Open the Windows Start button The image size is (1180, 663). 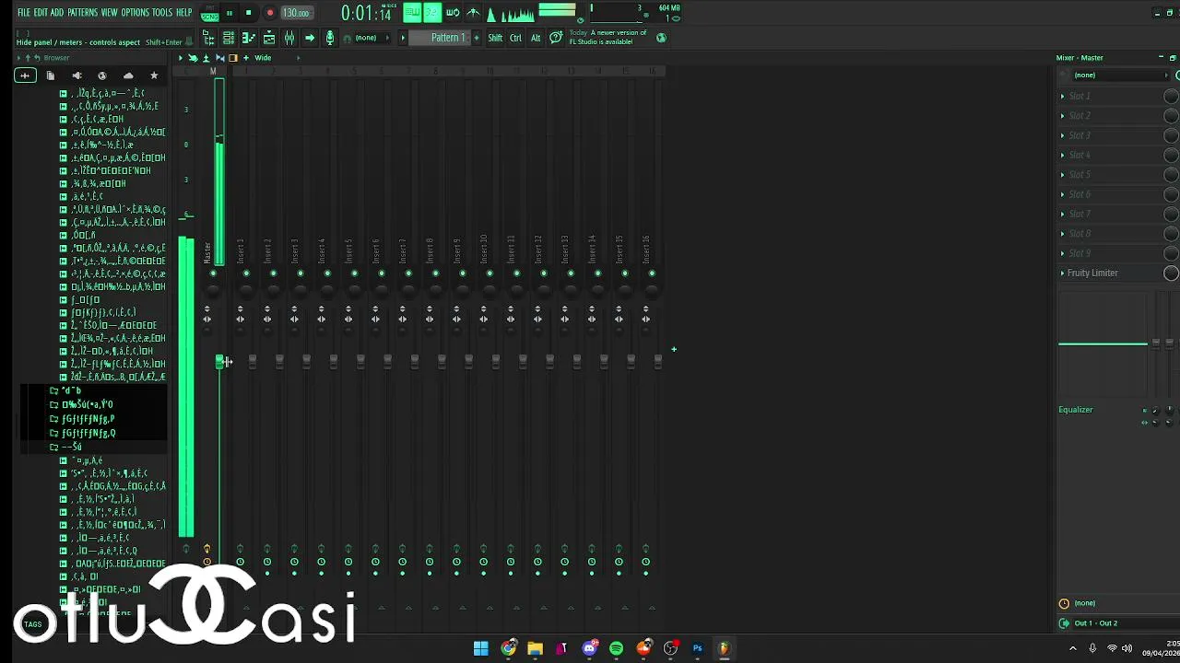click(x=481, y=648)
